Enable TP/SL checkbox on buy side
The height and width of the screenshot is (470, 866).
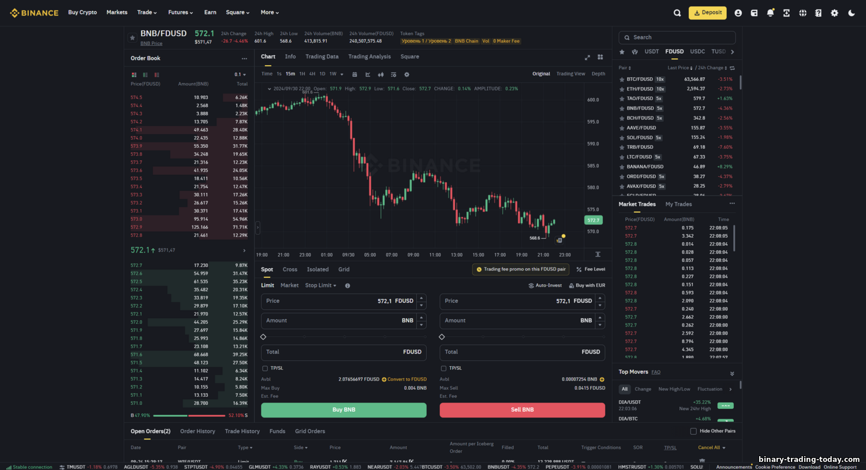pyautogui.click(x=265, y=368)
